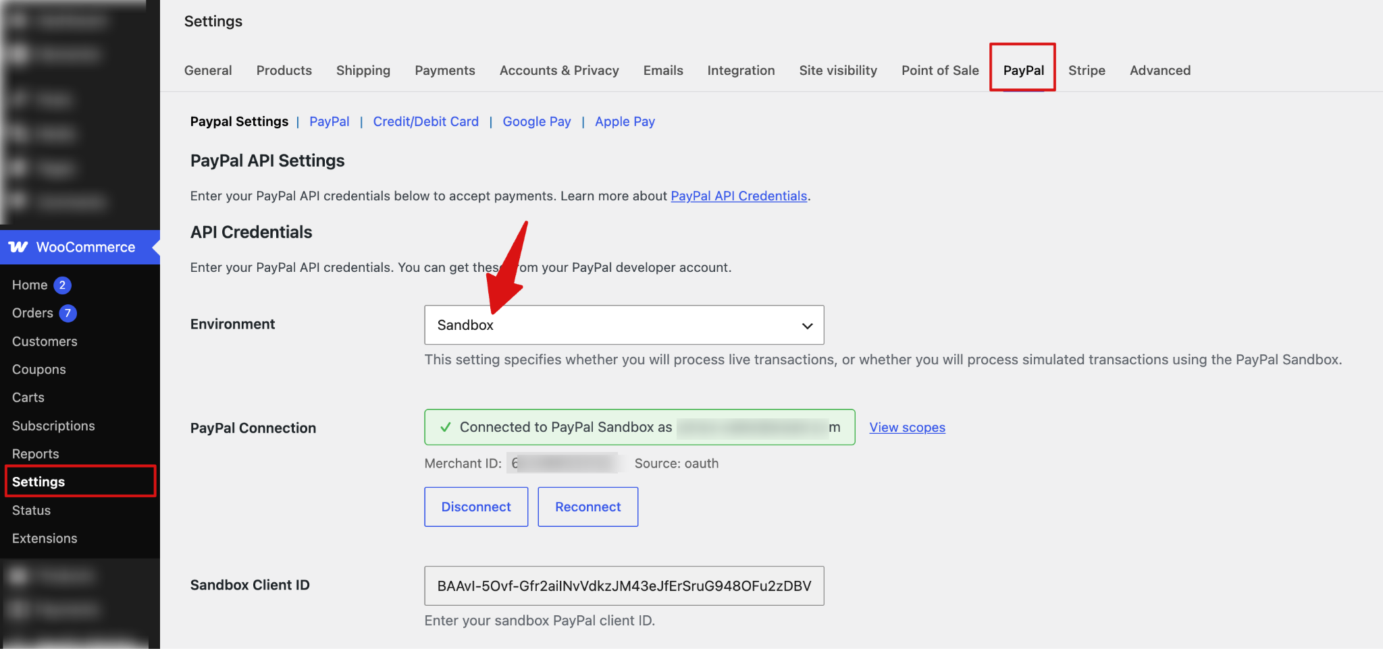Open the Products settings tab
1383x649 pixels.
pos(284,70)
